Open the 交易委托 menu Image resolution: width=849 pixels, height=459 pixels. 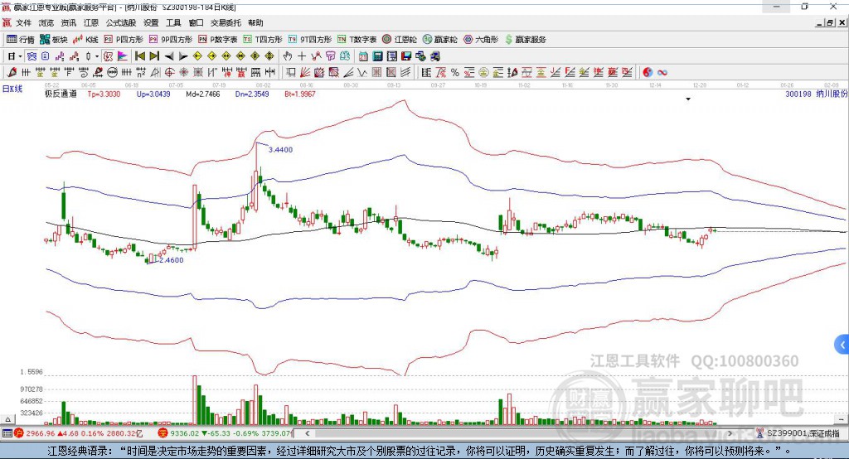point(226,22)
